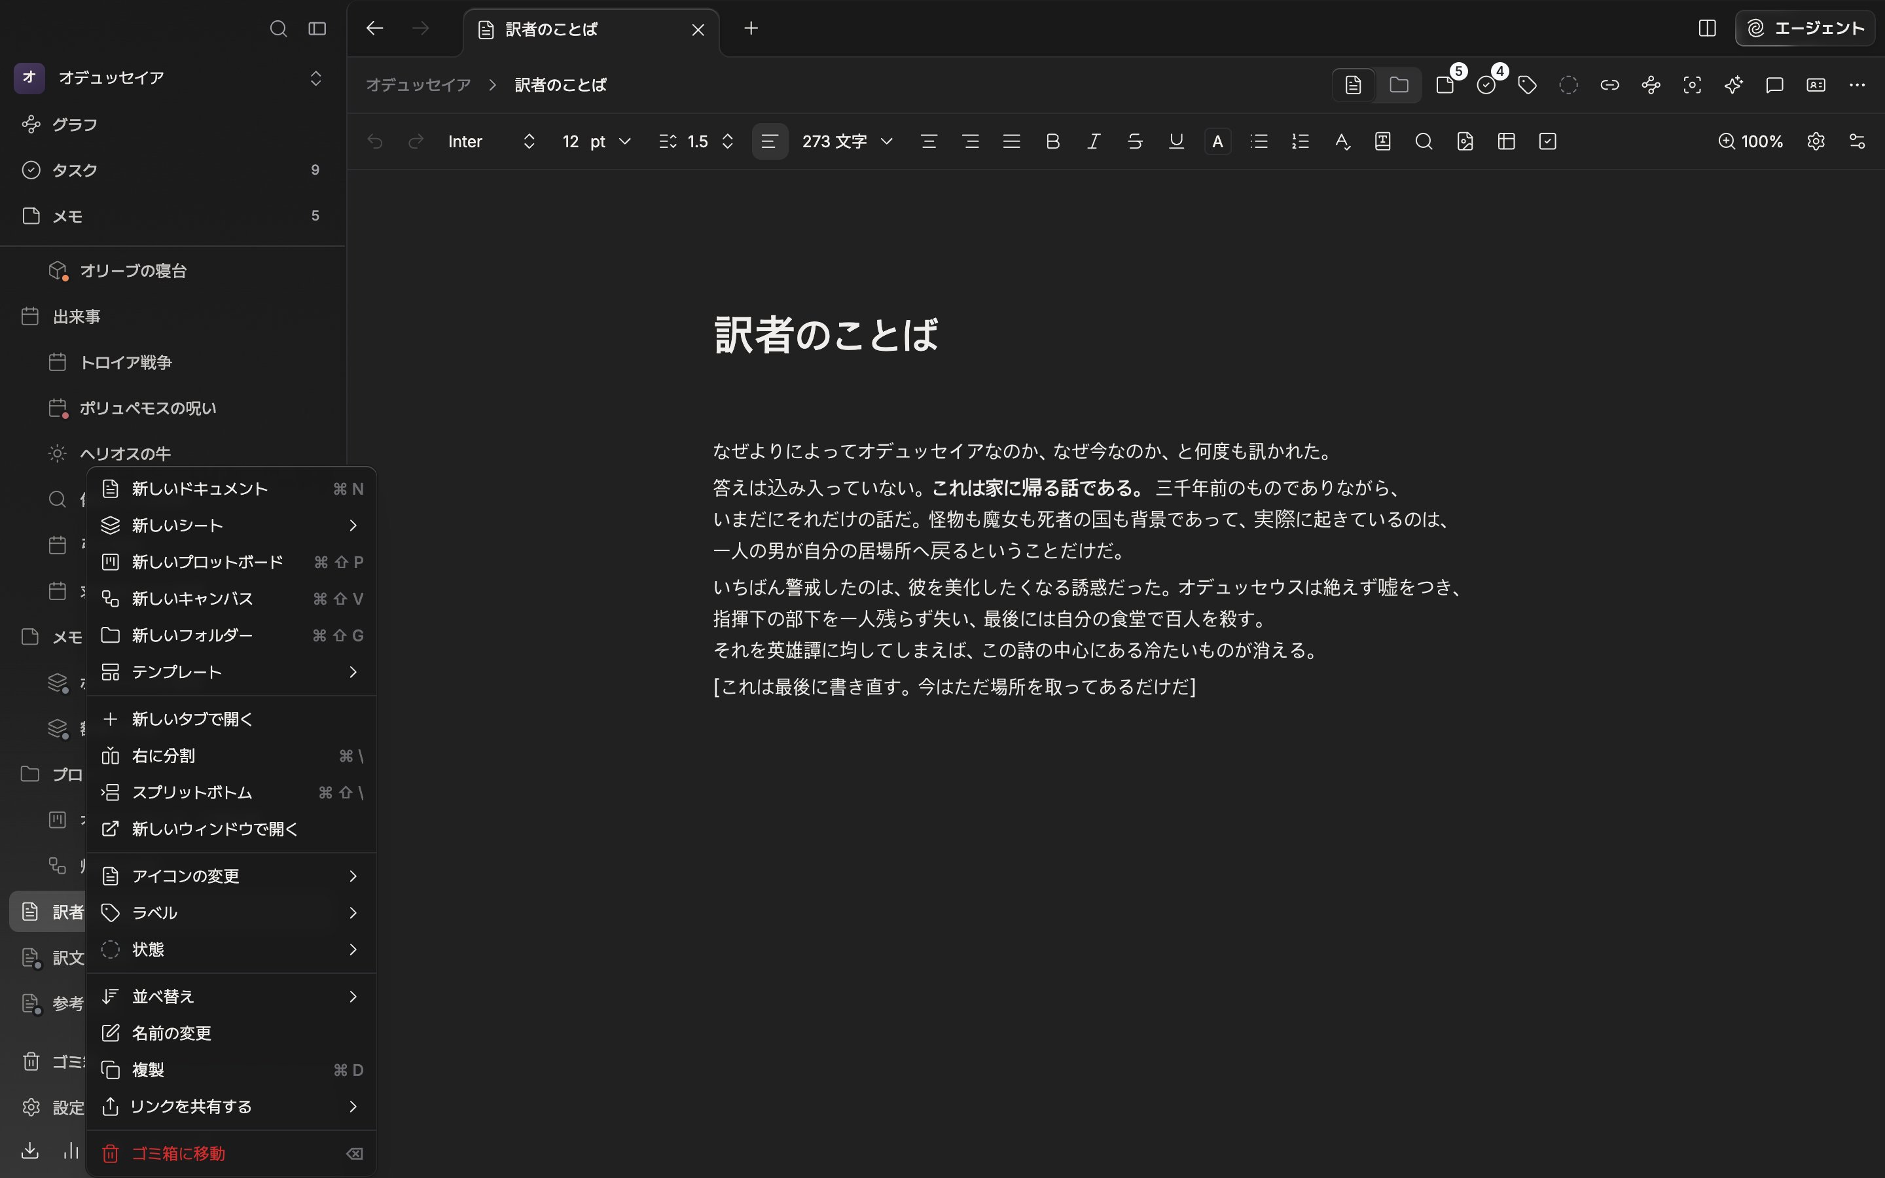1885x1178 pixels.
Task: Expand the アイコンの変更 submenu
Action: [x=231, y=876]
